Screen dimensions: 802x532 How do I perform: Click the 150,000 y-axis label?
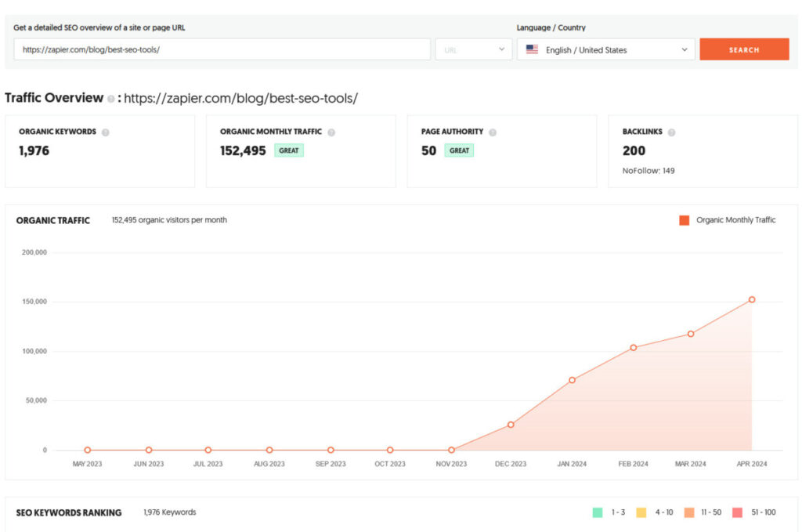pyautogui.click(x=34, y=302)
